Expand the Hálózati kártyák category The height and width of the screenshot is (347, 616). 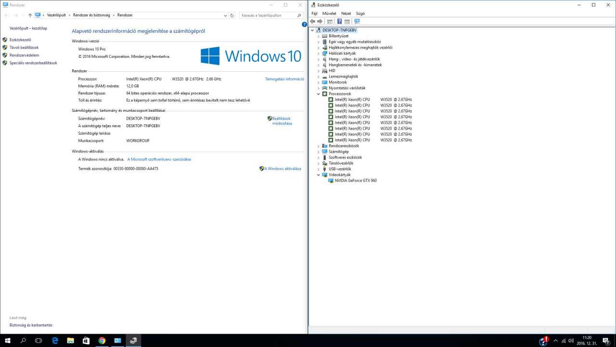318,53
